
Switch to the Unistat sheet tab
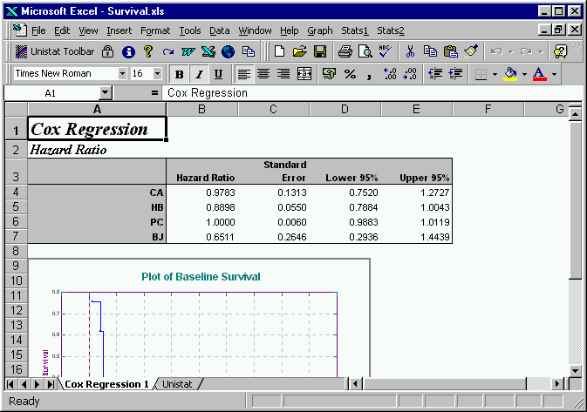coord(178,384)
